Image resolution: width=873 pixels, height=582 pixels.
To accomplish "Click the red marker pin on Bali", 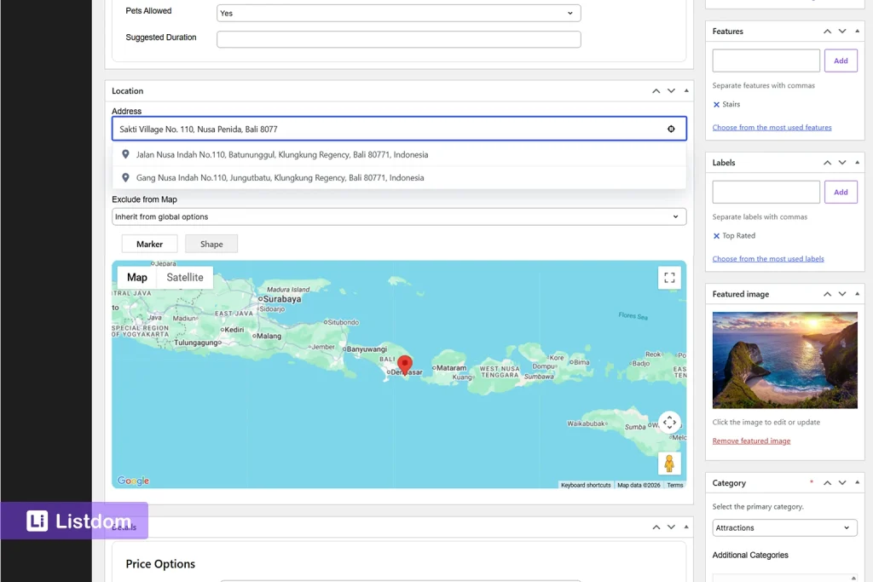I will [x=405, y=365].
